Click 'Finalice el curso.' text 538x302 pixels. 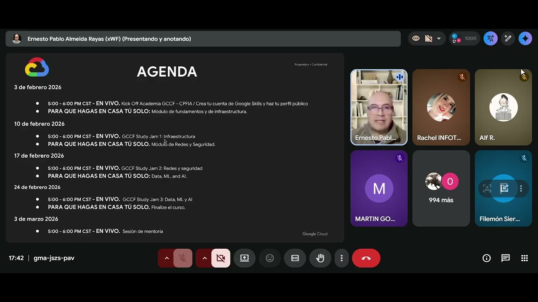click(x=168, y=207)
